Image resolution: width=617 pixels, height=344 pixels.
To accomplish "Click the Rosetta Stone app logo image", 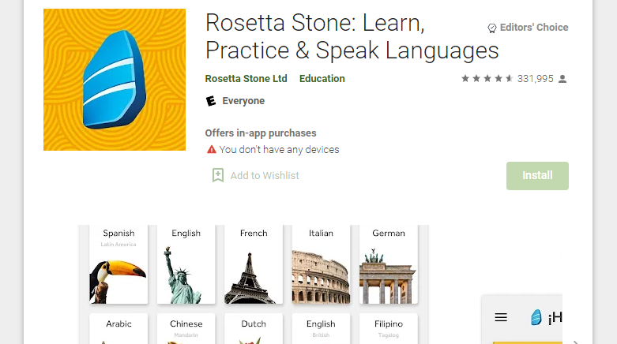I will [114, 80].
